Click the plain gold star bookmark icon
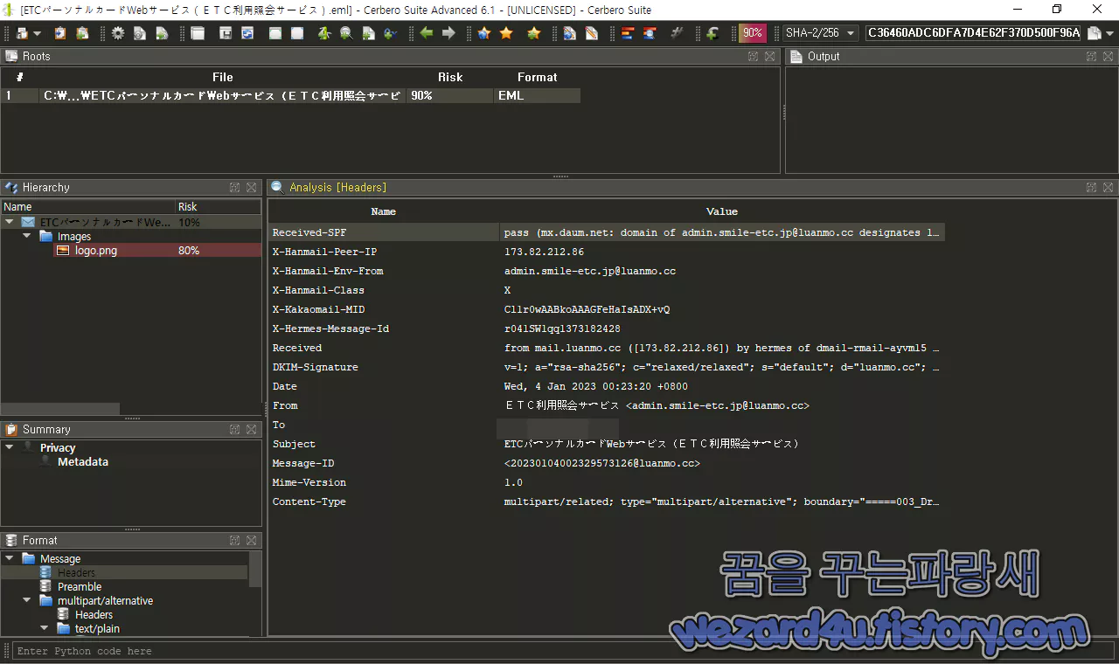The image size is (1119, 664). (x=506, y=33)
